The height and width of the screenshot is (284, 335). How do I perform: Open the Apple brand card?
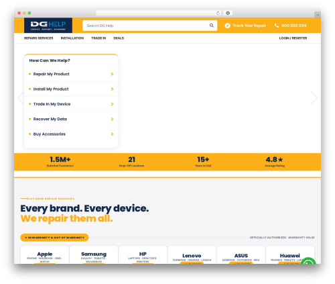coord(45,255)
